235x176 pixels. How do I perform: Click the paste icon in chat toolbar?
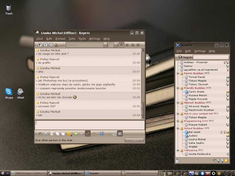click(x=63, y=133)
